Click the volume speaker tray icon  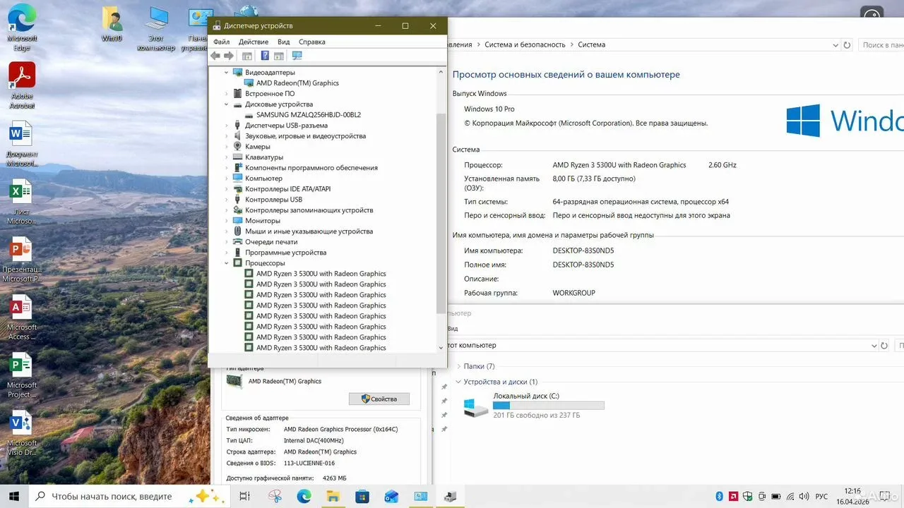804,496
